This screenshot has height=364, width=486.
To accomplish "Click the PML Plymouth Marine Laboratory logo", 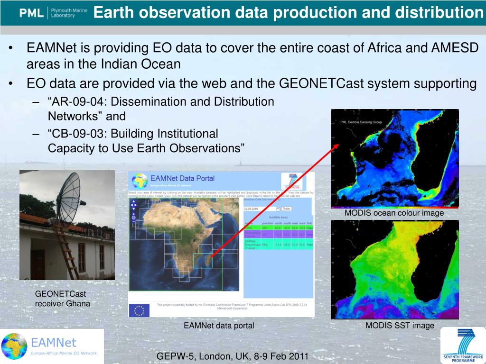I will pos(53,13).
